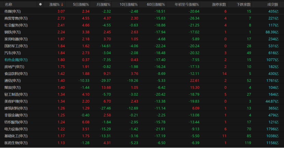Click the -12.69 ten-day value for 建筑材料
This screenshot has width=284, height=148.
(133, 108)
